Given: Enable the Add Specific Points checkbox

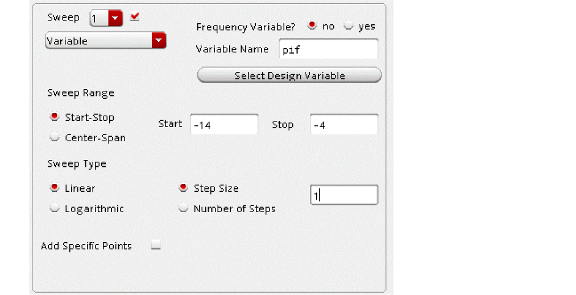Looking at the screenshot, I should 156,246.
